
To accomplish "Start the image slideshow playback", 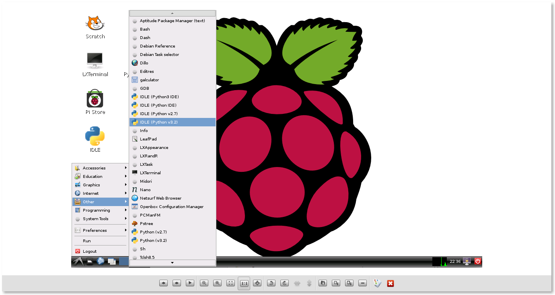I will 190,283.
